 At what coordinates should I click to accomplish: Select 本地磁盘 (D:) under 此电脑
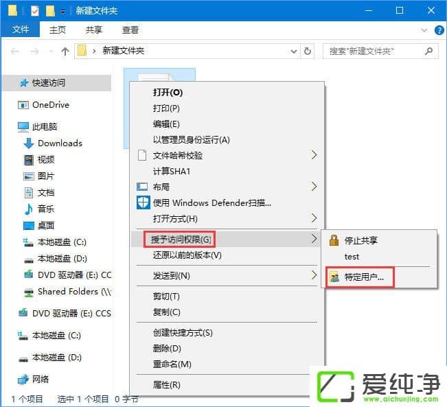62,259
